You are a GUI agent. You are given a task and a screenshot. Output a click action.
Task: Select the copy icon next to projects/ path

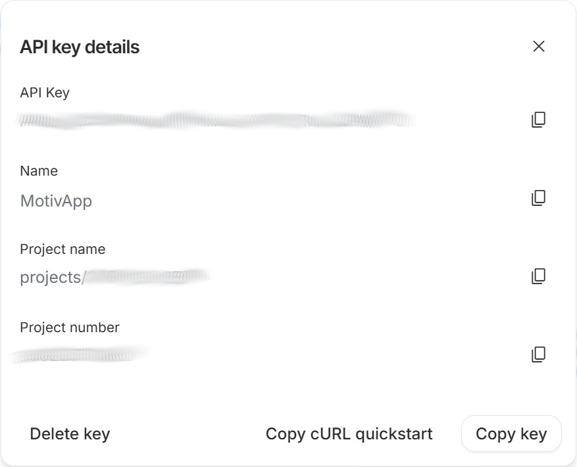[539, 275]
